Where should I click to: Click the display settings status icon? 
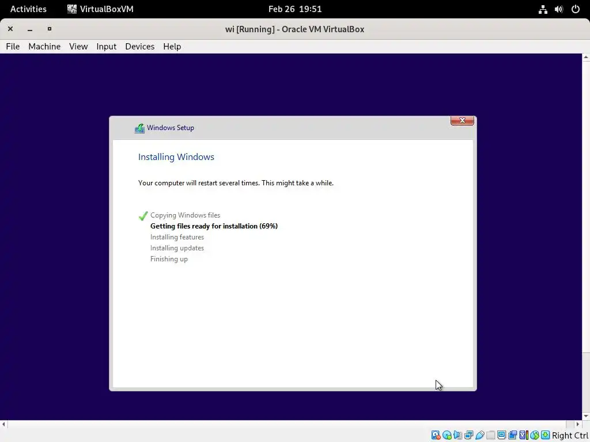click(501, 435)
